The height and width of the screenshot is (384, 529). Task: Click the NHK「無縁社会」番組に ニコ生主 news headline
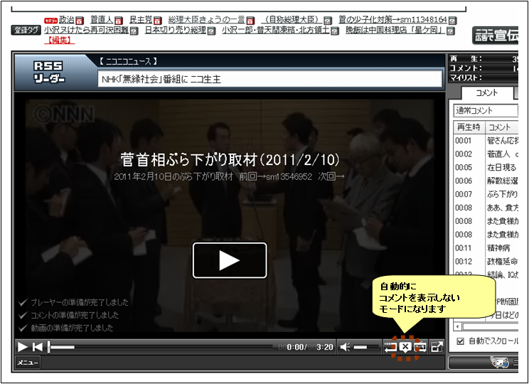coord(161,80)
